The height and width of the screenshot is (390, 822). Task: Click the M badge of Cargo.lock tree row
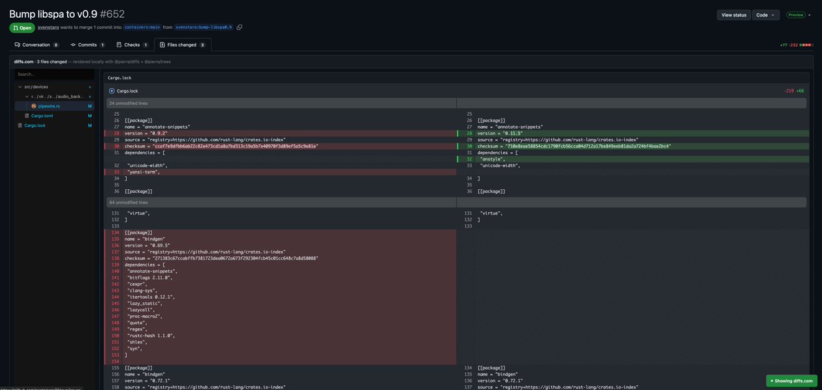point(90,125)
